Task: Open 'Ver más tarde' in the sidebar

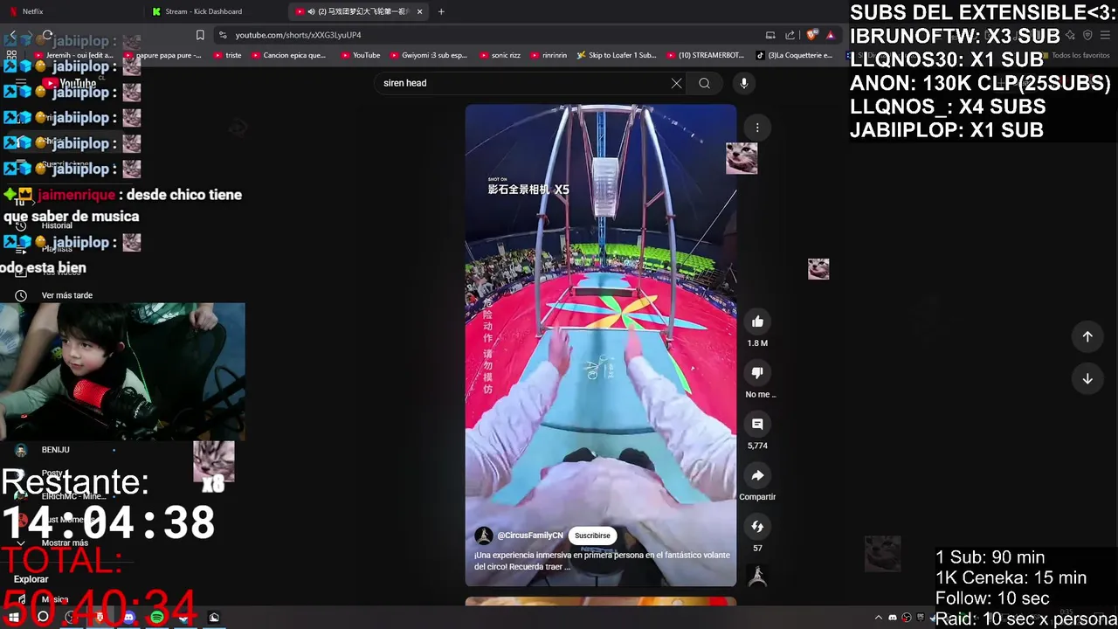Action: pyautogui.click(x=66, y=295)
